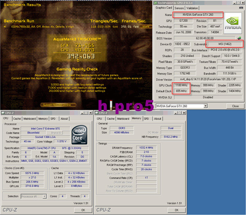This screenshot has width=246, height=215.
Task: Click NVIDIA SLI Disabled field
Action: click(208, 97)
